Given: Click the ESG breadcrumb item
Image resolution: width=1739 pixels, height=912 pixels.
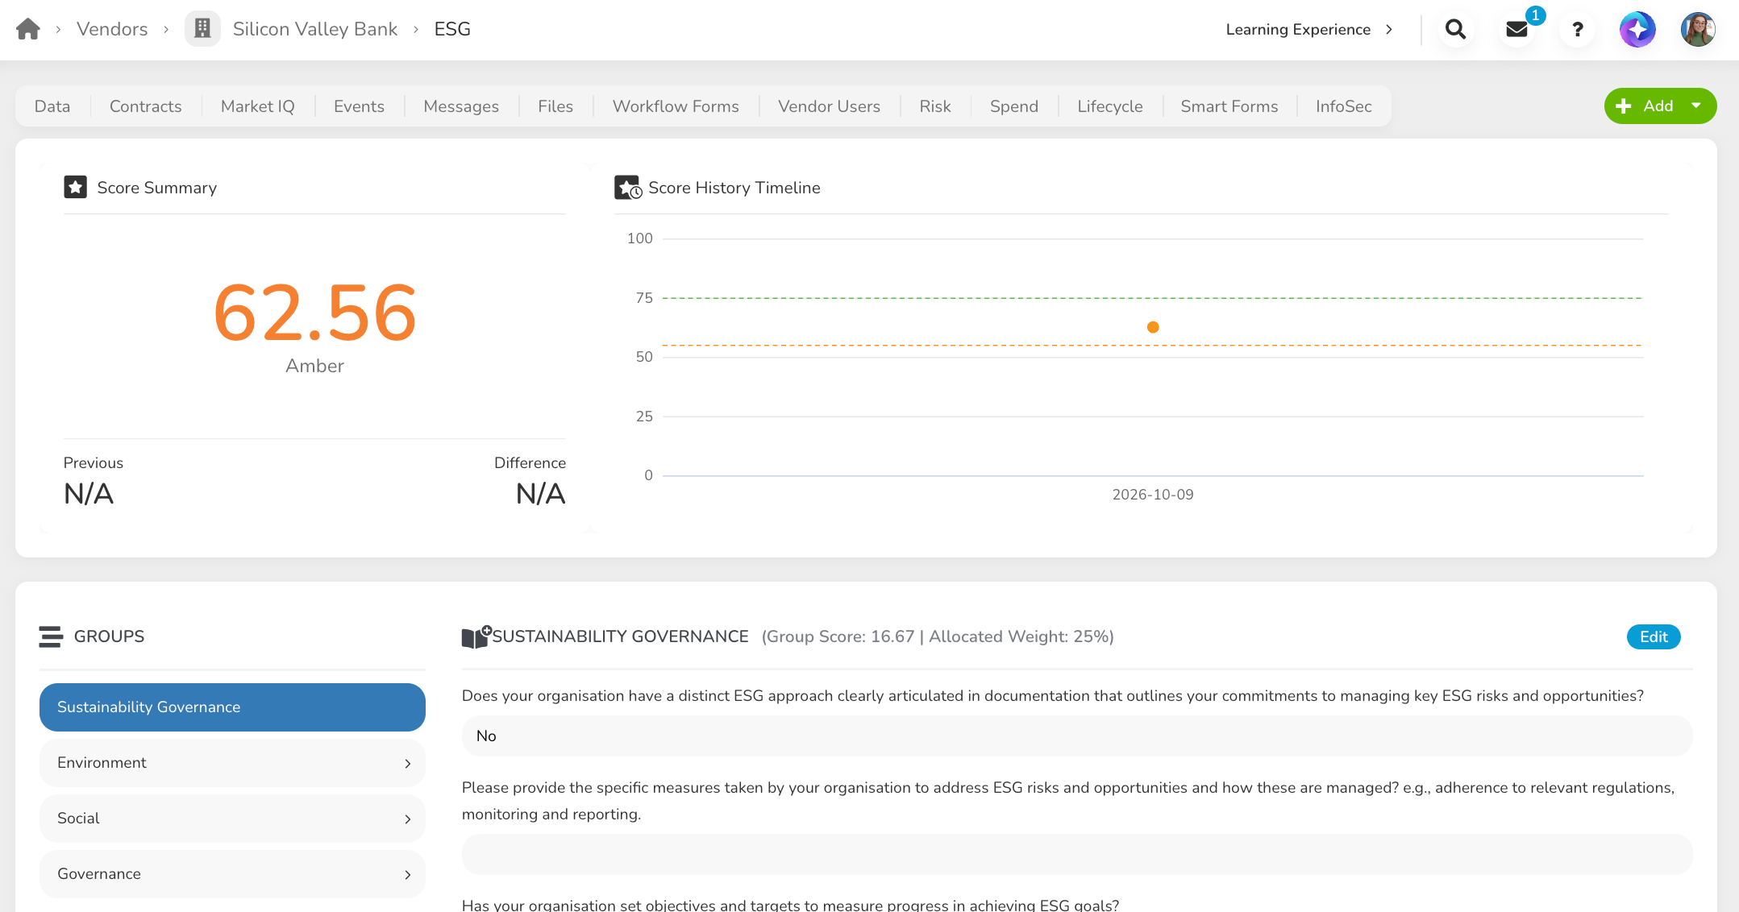Looking at the screenshot, I should pos(452,29).
